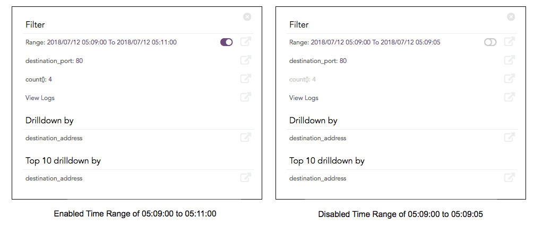Image resolution: width=534 pixels, height=235 pixels.
Task: Open count() external link icon in left panel
Action: [245, 79]
